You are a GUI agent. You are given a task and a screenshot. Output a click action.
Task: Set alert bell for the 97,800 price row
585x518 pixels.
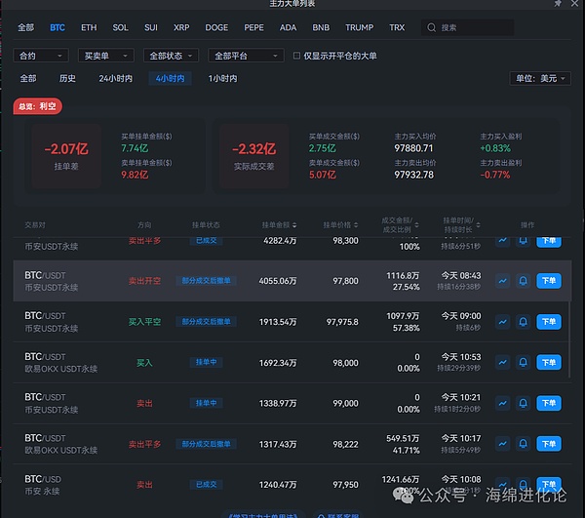[523, 281]
